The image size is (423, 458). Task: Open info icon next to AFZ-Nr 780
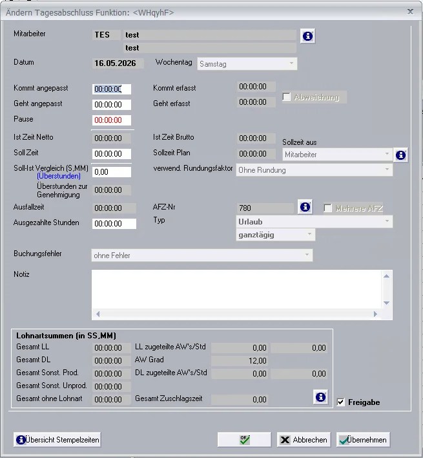[305, 207]
